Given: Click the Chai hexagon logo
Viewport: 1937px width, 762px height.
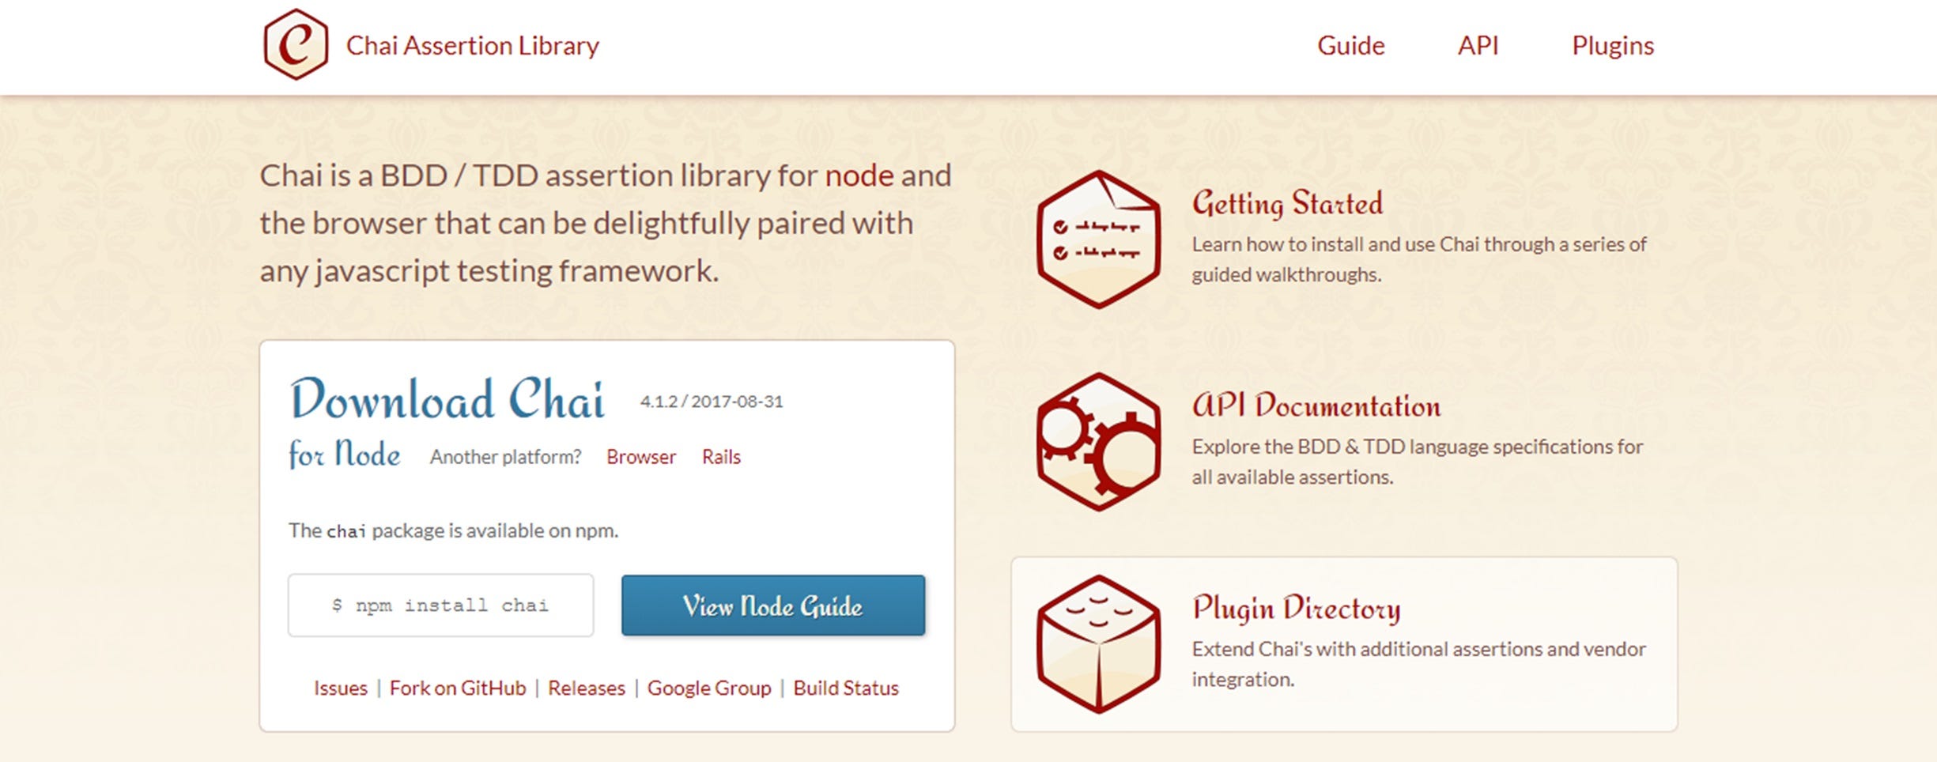Looking at the screenshot, I should pyautogui.click(x=298, y=45).
